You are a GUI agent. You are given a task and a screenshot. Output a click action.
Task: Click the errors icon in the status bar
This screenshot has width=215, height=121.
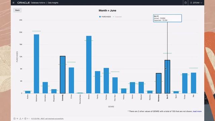14,119
